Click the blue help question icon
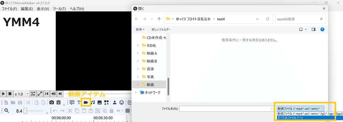Viewport: 343px width, 122px height. (x=322, y=29)
